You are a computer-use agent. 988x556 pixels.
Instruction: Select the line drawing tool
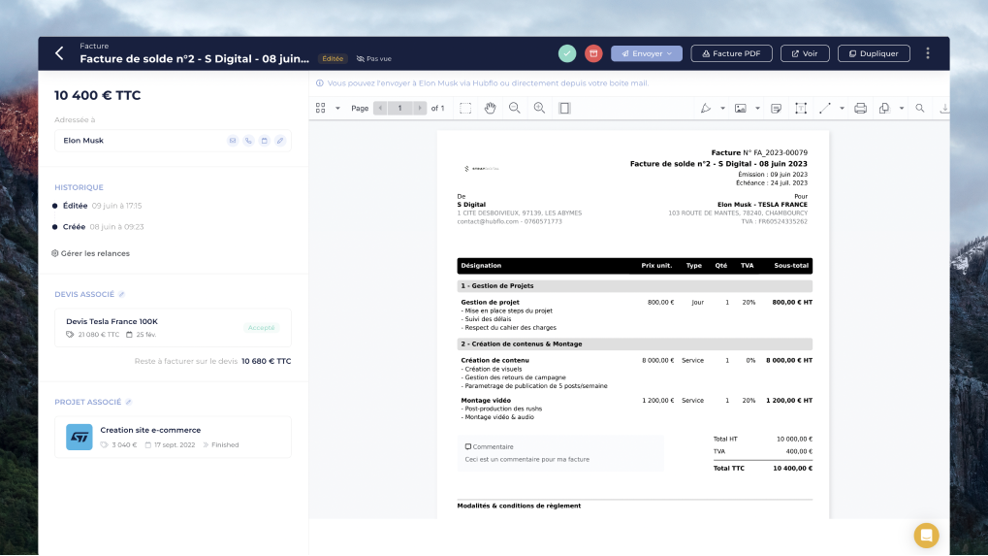[x=825, y=109]
